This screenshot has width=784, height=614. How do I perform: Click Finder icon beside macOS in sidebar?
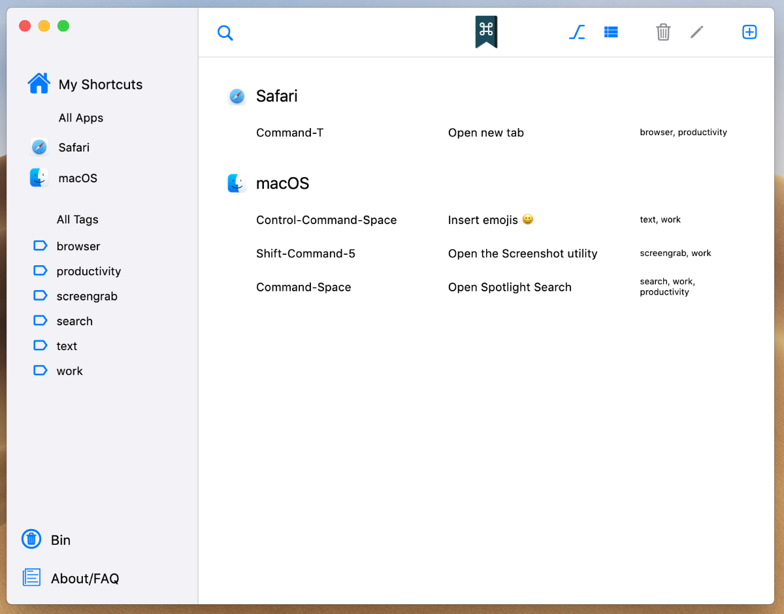click(x=39, y=178)
